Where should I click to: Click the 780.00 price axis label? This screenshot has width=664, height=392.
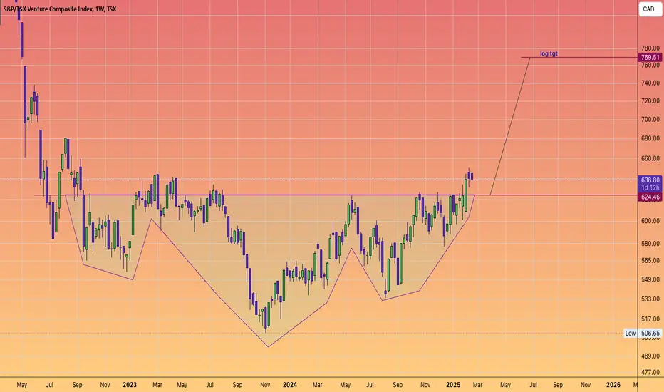[x=650, y=48]
